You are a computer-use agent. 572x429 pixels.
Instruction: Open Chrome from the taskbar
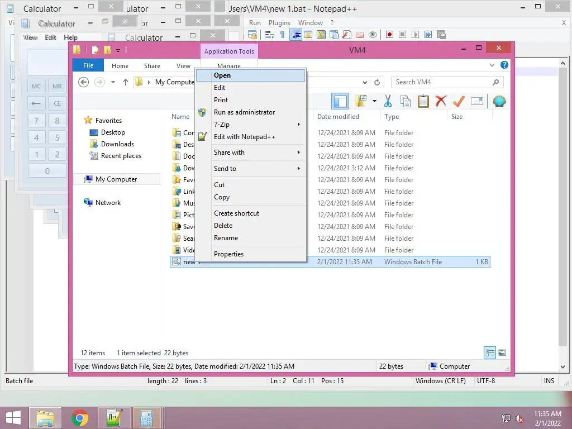(x=80, y=418)
